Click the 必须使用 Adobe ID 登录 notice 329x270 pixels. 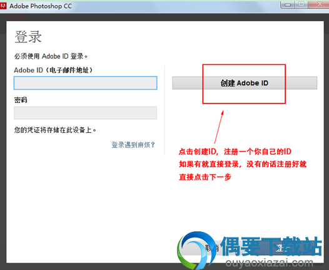[51, 56]
